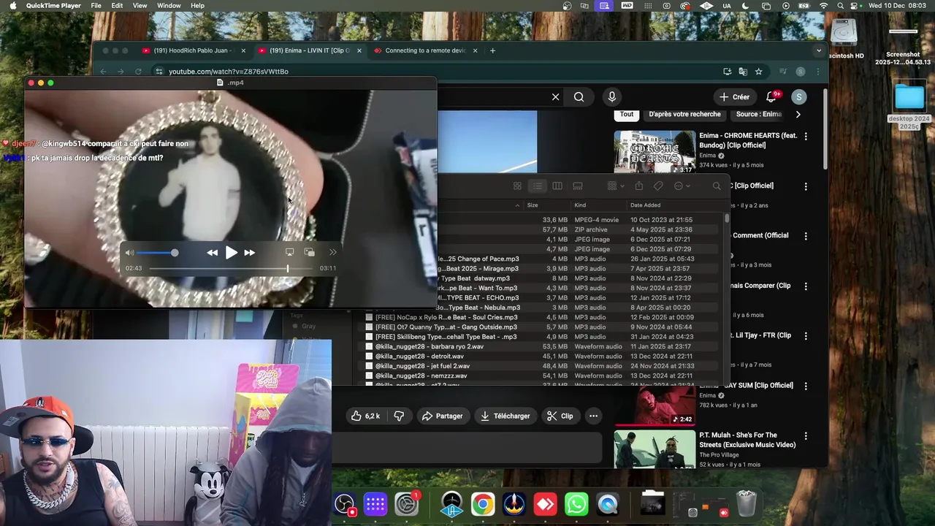Open the Finder action menu dropdown
Viewport: 935px width, 526px height.
pos(682,186)
